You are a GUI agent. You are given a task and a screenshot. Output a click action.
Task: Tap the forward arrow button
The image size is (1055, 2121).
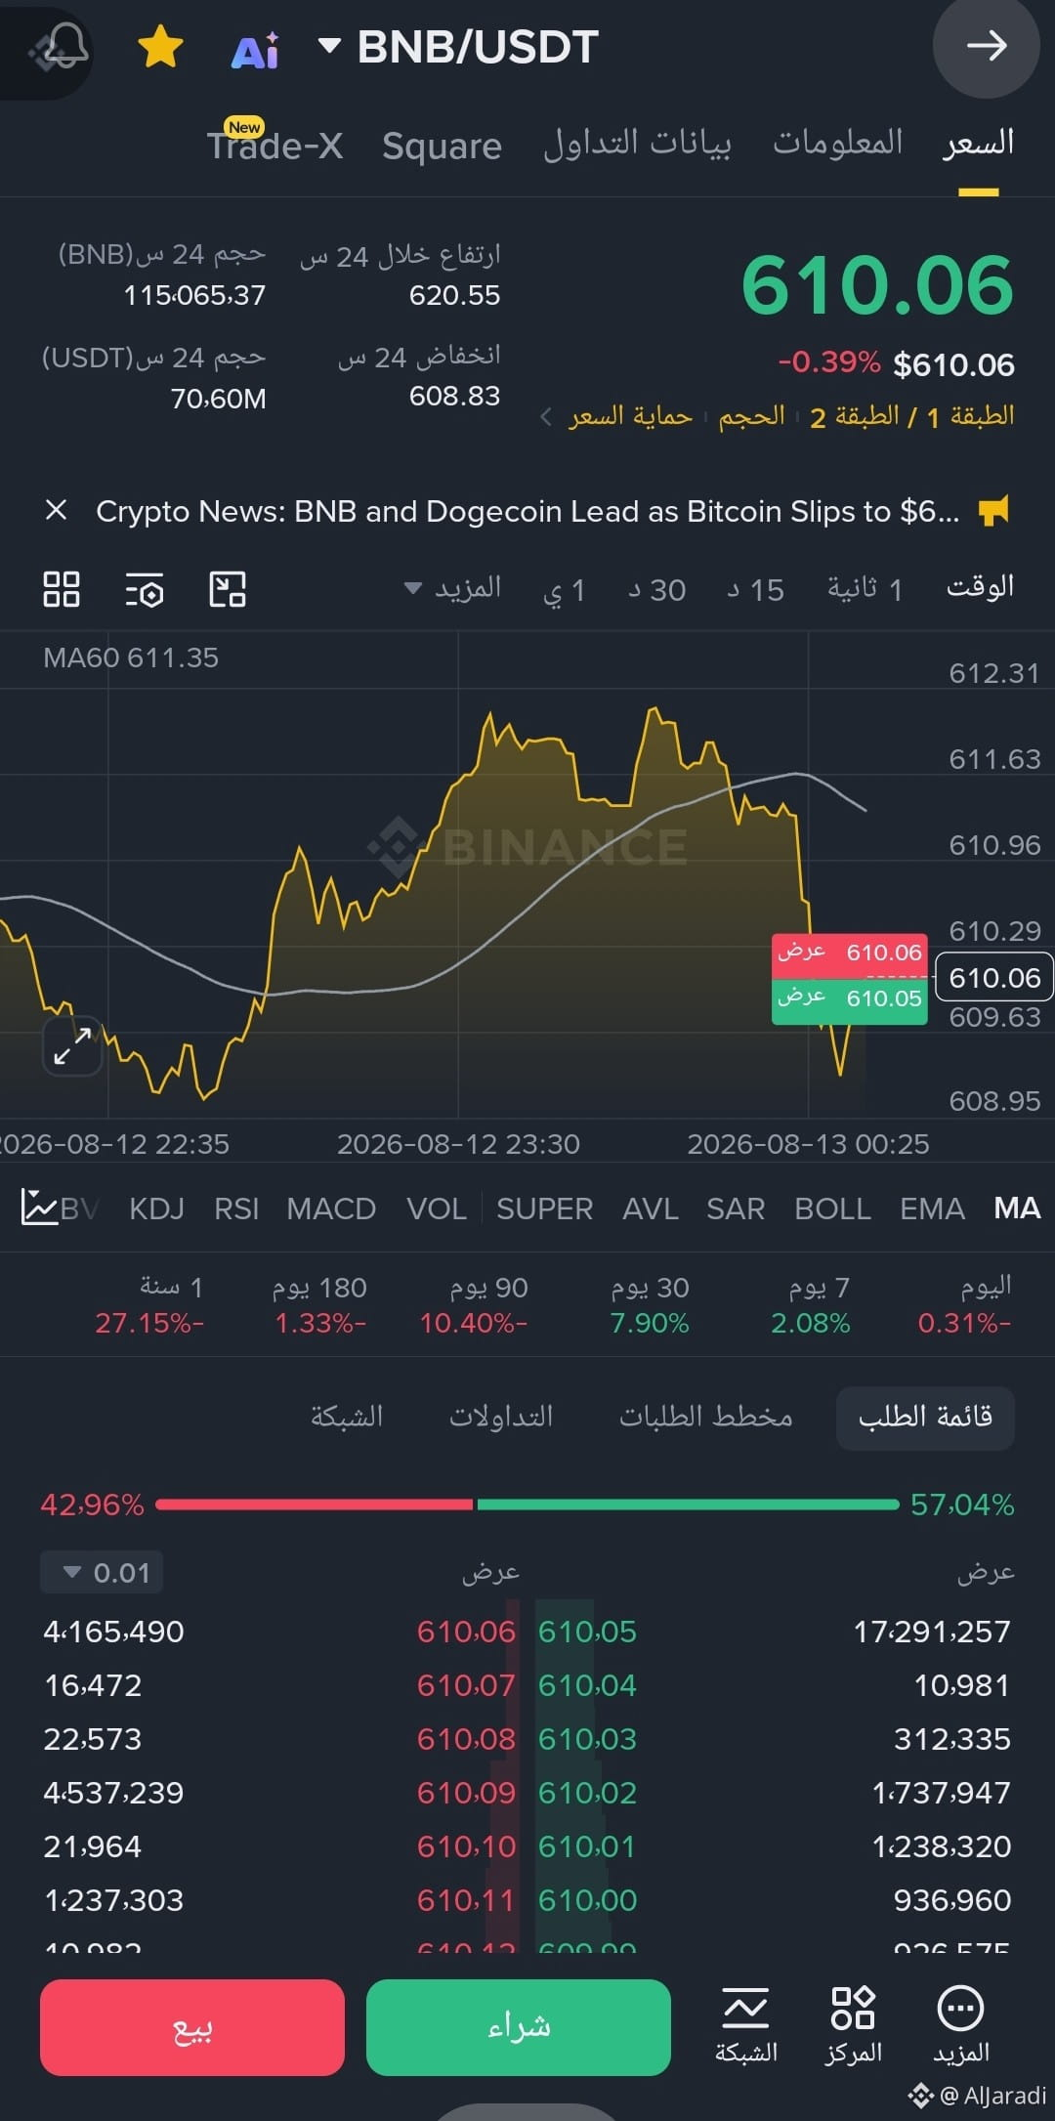pos(987,46)
